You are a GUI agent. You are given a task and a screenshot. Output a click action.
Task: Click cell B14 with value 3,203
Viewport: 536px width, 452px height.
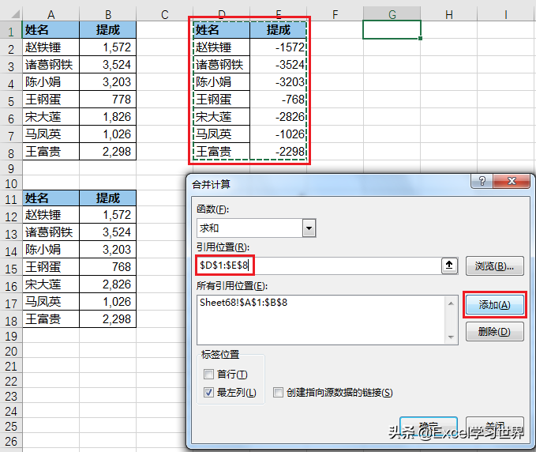(x=107, y=250)
